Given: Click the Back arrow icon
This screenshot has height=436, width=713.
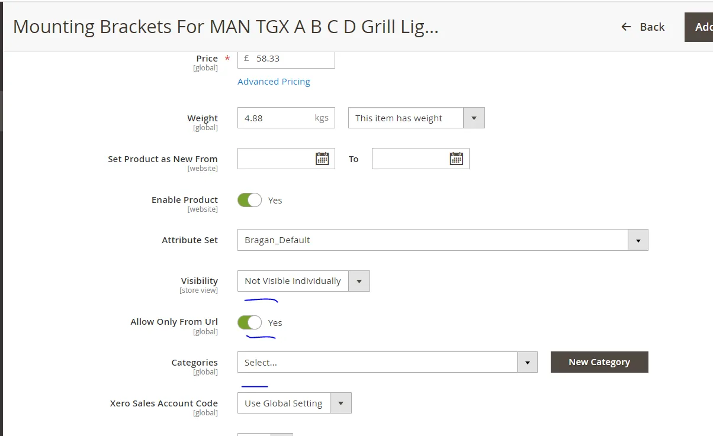Looking at the screenshot, I should point(626,27).
